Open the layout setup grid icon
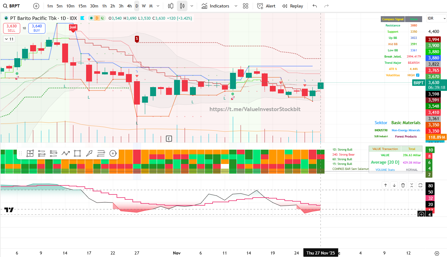Screen dimensions: 447x257 click(x=246, y=6)
